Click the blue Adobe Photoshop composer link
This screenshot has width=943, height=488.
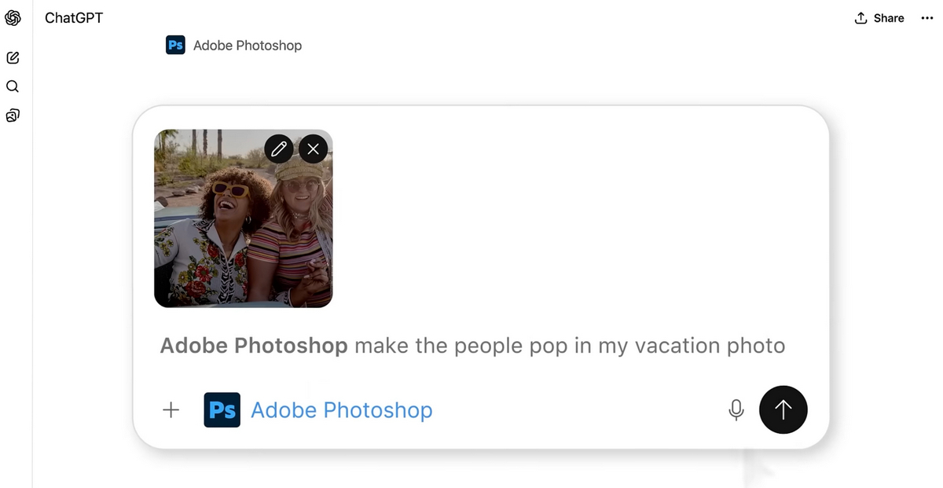pyautogui.click(x=341, y=410)
